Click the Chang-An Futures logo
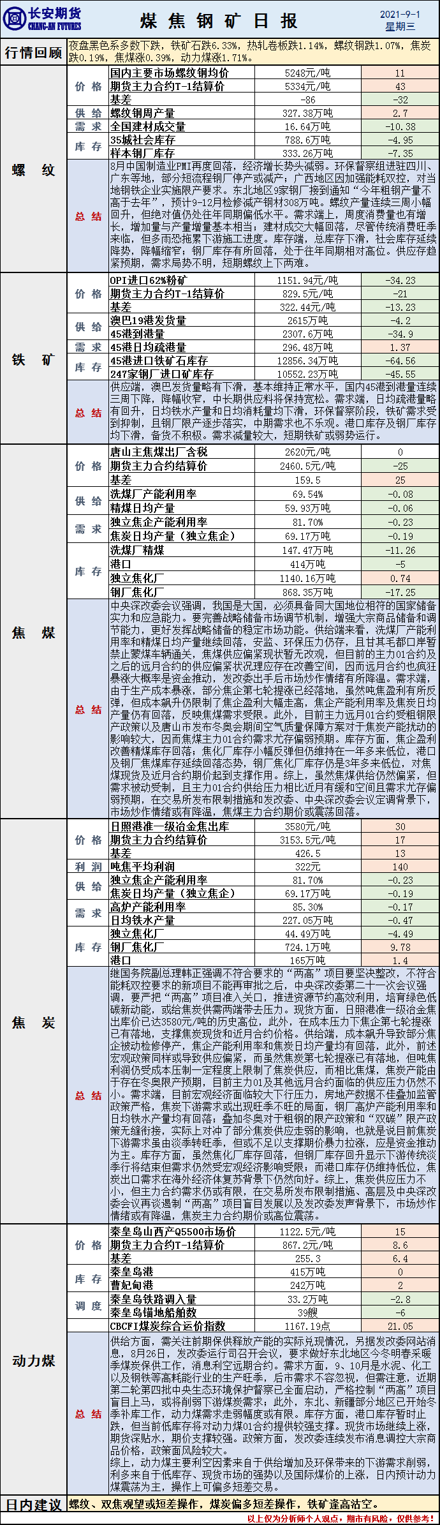440x1525 pixels. pyautogui.click(x=42, y=19)
